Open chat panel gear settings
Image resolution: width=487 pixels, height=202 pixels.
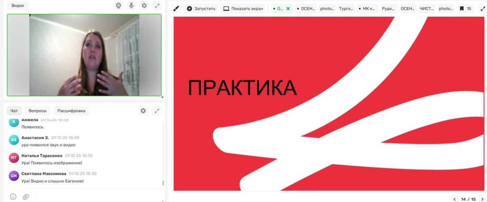pyautogui.click(x=143, y=111)
